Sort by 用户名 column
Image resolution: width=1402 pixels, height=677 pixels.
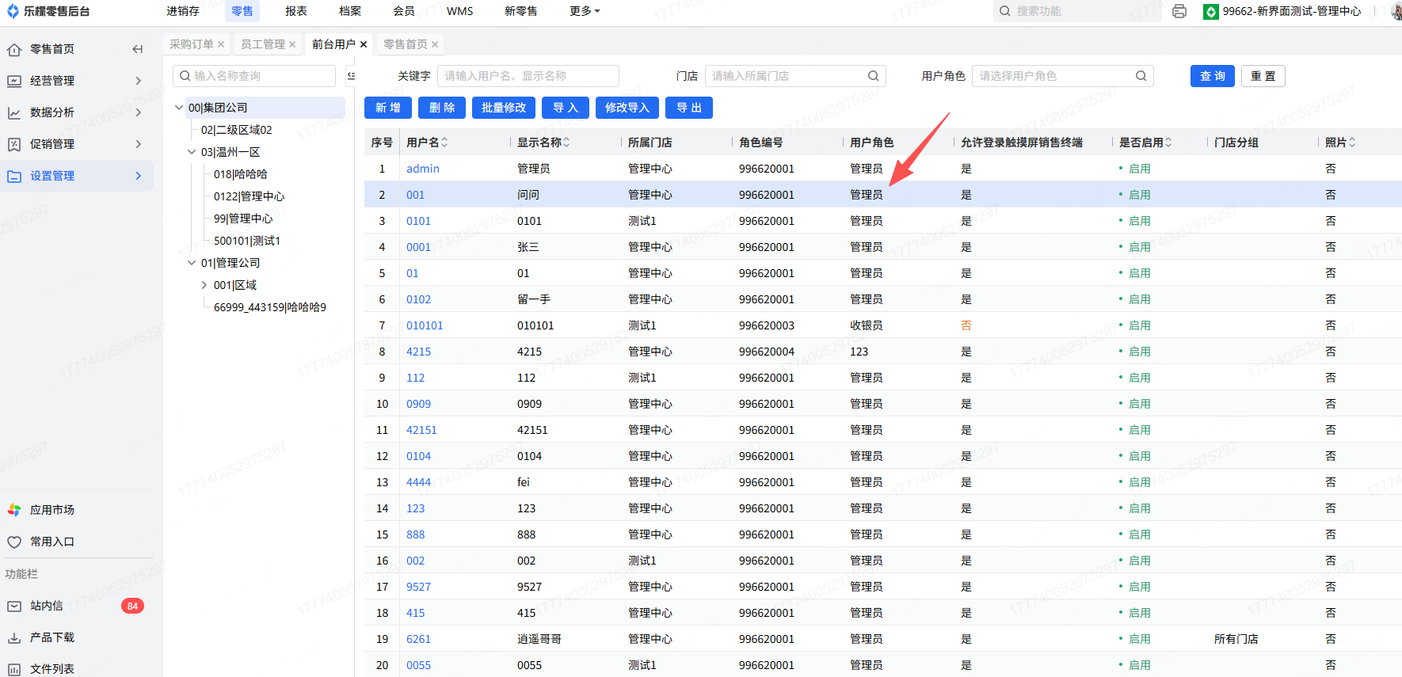coord(444,143)
